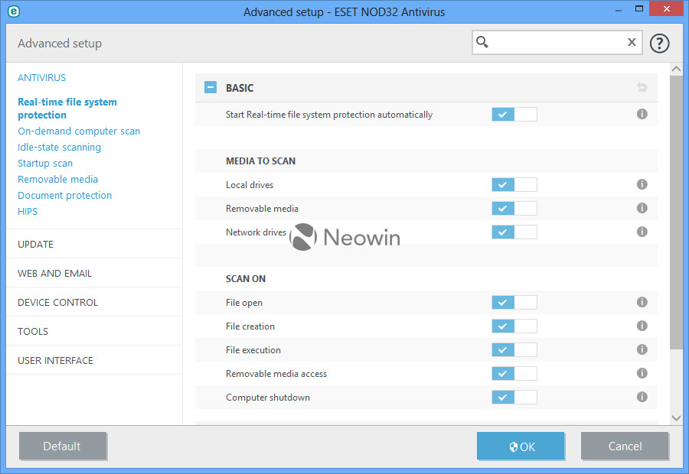Open the UPDATE category

coord(35,245)
